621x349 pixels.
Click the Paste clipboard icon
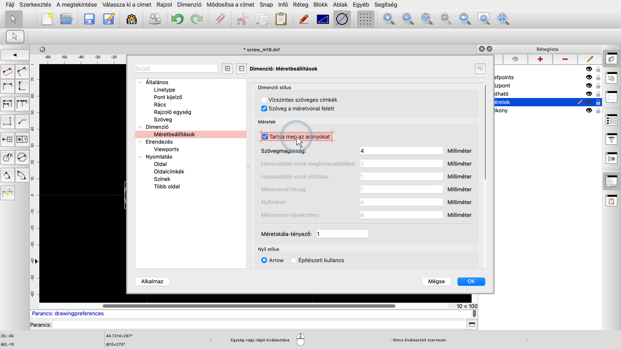tap(281, 19)
